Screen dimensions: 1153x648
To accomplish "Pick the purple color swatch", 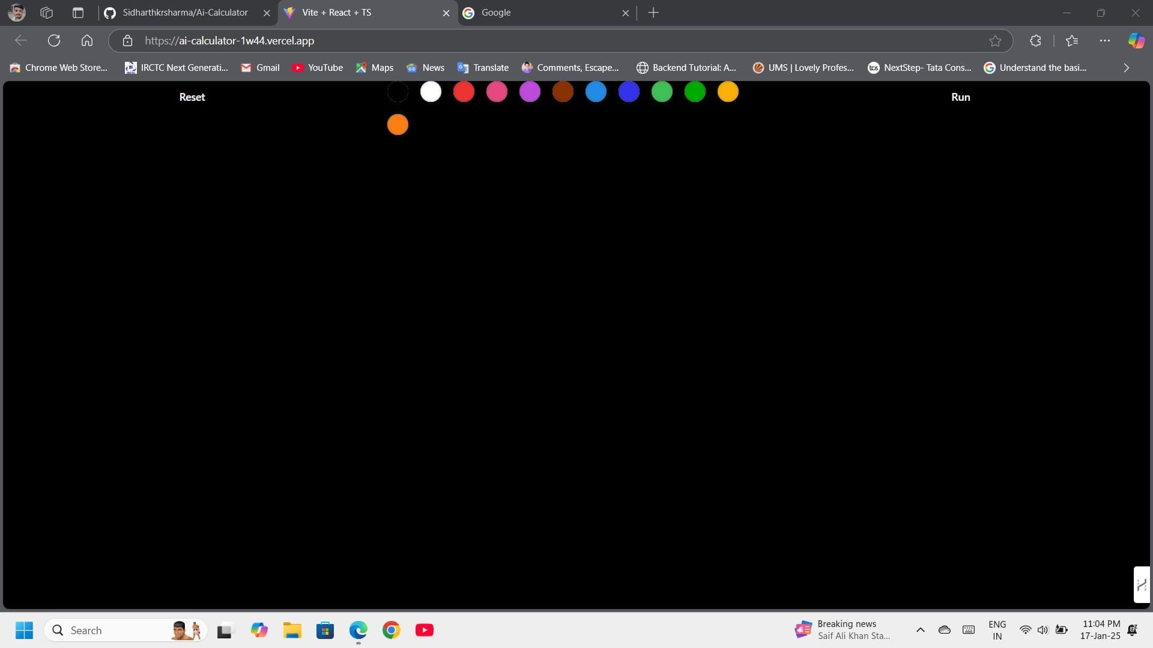I will pos(530,92).
